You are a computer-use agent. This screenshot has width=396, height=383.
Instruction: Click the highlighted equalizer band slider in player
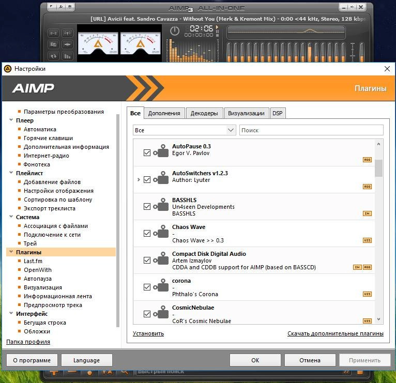[x=310, y=52]
